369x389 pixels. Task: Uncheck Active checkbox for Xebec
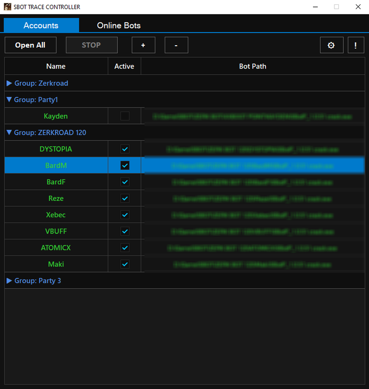(x=125, y=214)
